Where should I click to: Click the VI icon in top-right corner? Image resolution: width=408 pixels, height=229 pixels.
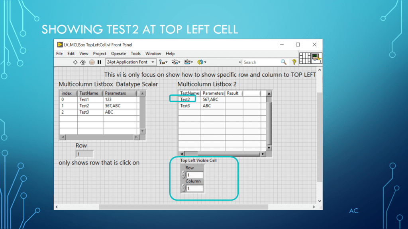317,58
